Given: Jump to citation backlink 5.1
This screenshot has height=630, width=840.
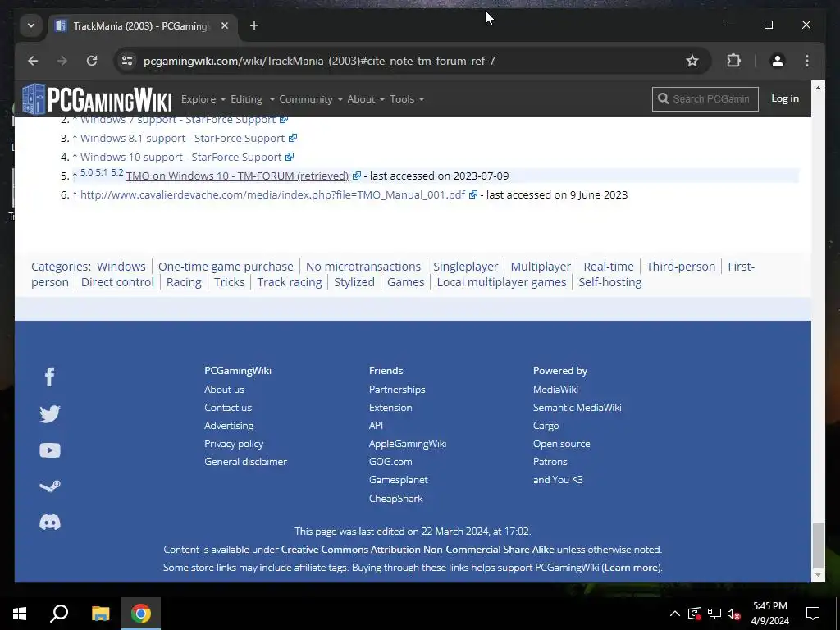Looking at the screenshot, I should point(101,172).
